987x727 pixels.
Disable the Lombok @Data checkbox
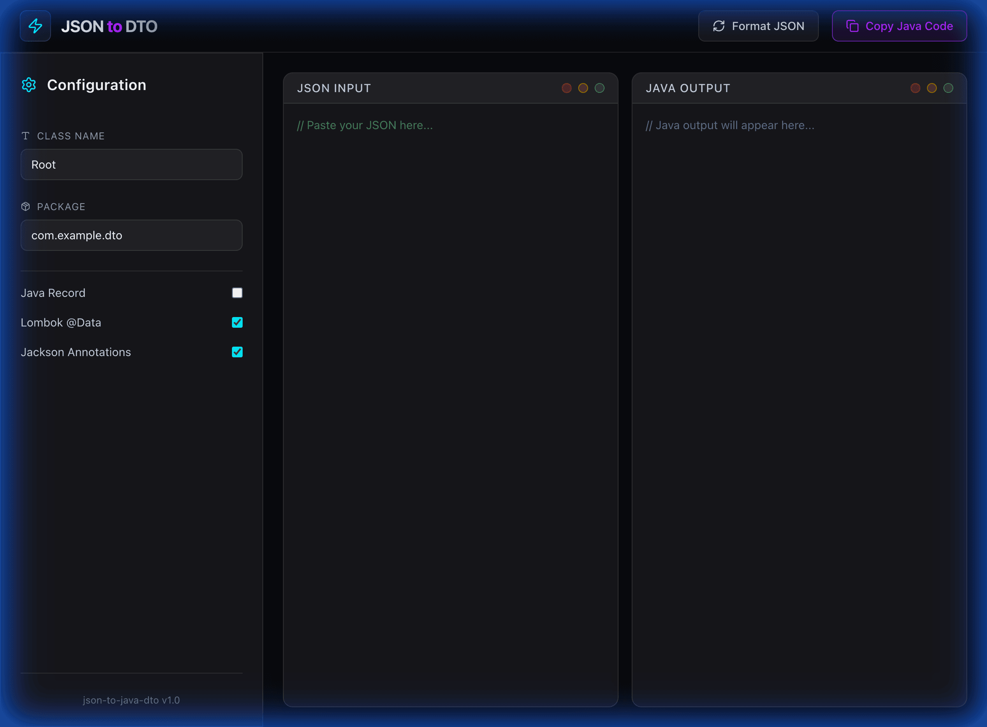point(237,322)
